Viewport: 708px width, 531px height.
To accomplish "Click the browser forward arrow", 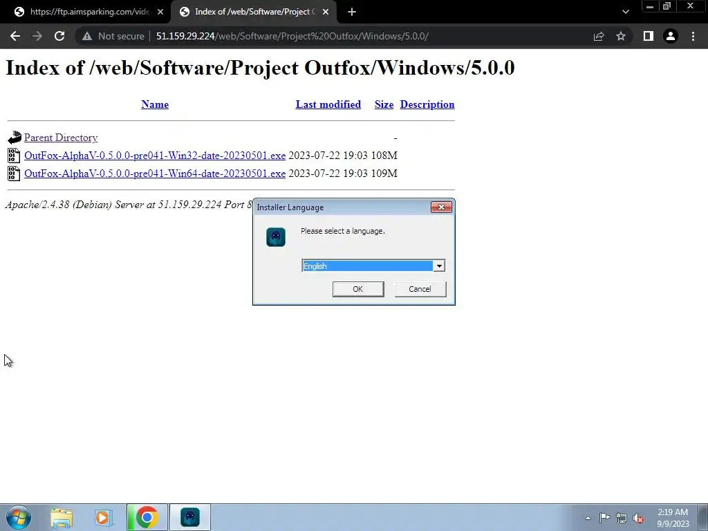I will click(x=37, y=36).
